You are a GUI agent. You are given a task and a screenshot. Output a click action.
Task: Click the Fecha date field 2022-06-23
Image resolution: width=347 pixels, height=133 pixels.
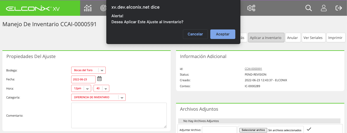[x=83, y=79]
